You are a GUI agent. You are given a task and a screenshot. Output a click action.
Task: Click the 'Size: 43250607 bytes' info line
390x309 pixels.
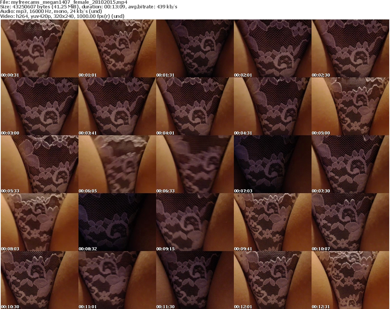(x=88, y=7)
